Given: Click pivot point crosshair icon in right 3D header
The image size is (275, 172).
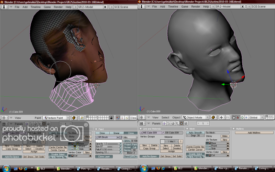Looking at the screenshot, I should pyautogui.click(x=221, y=117).
